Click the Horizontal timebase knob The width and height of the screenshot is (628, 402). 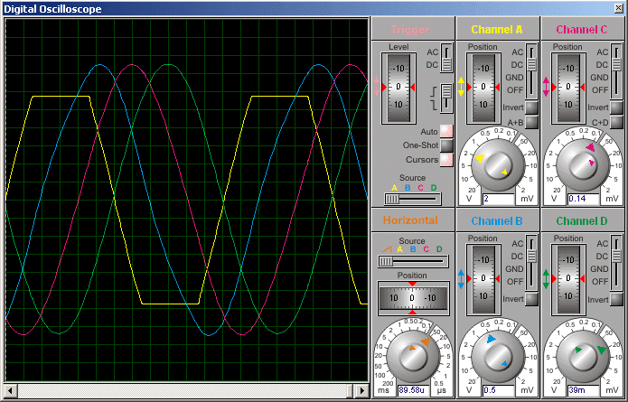(413, 356)
